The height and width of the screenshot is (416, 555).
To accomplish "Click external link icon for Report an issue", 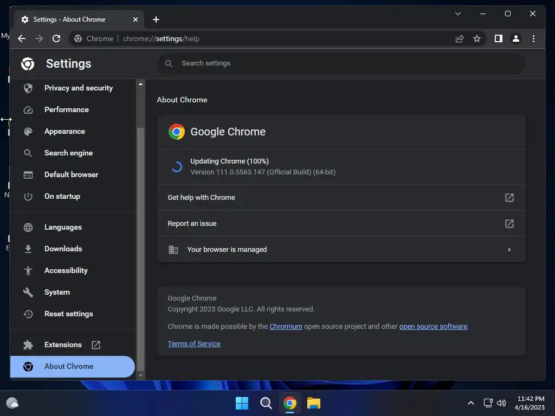I will (509, 224).
